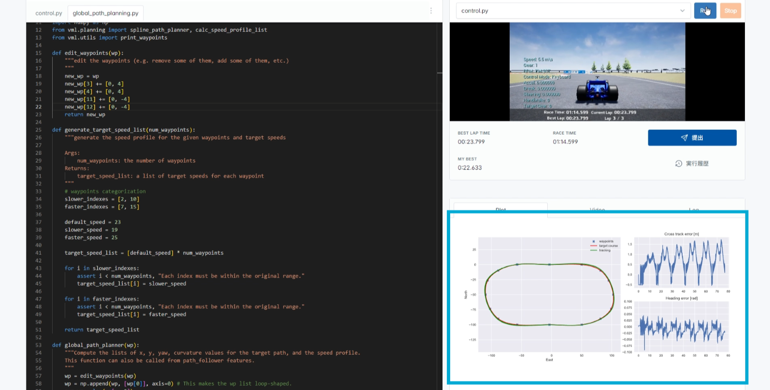
Task: Click the BEST LAP TIME label
Action: 473,133
